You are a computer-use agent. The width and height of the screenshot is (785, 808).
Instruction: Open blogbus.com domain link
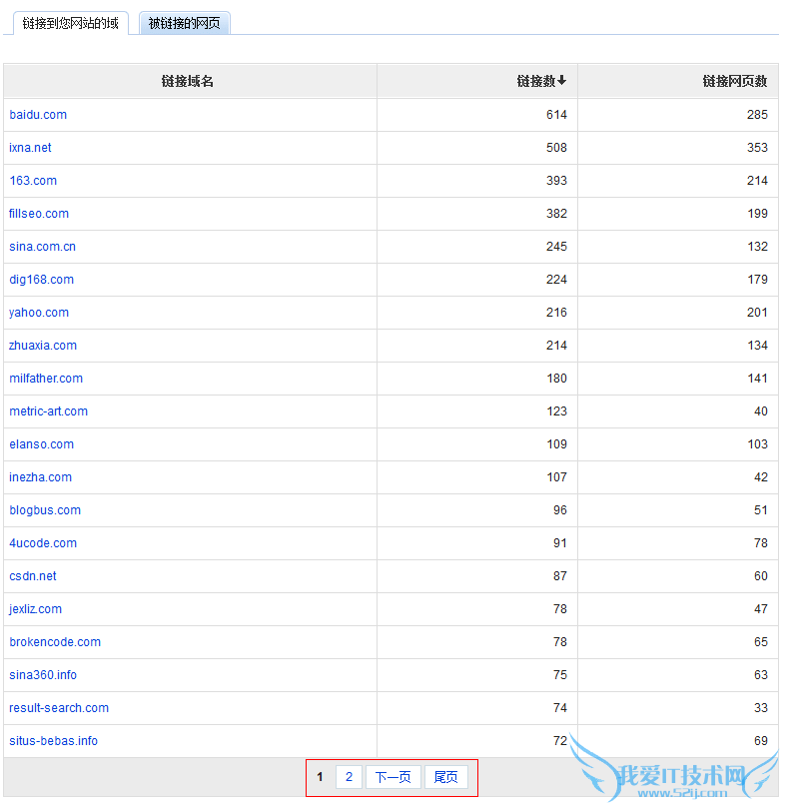45,510
